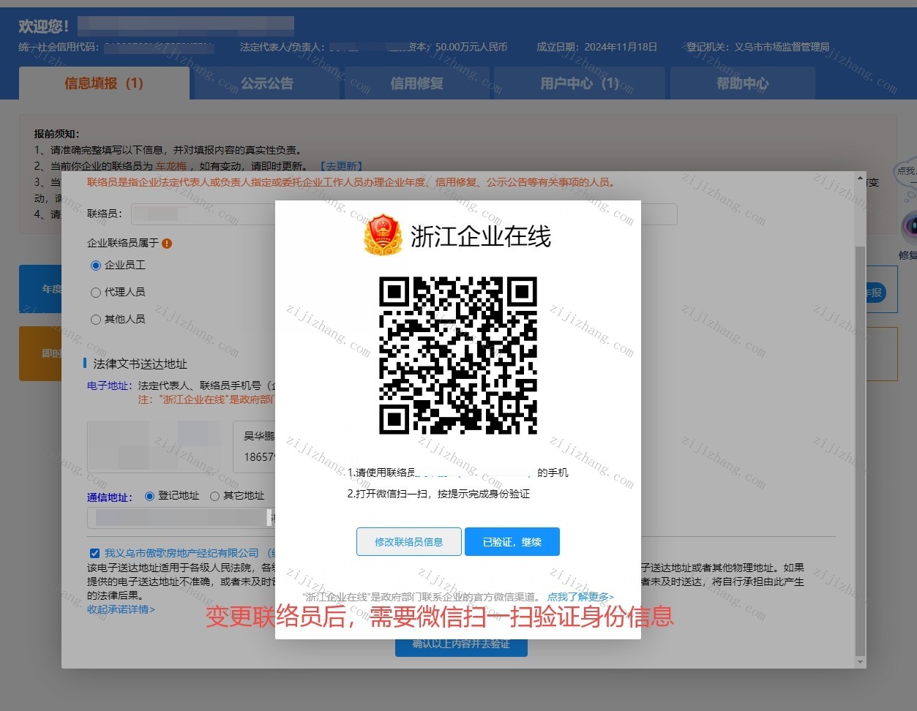Choose the 其他人员 radio option
This screenshot has height=711, width=917.
coord(95,320)
